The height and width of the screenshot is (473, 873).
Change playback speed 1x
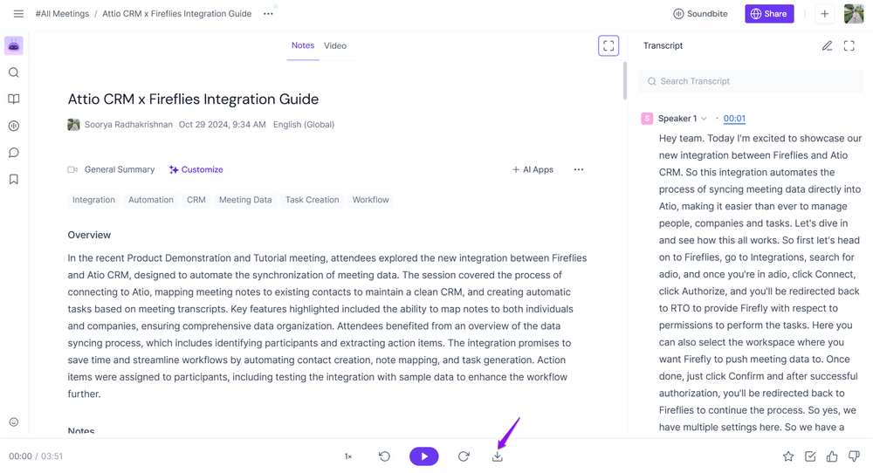348,456
